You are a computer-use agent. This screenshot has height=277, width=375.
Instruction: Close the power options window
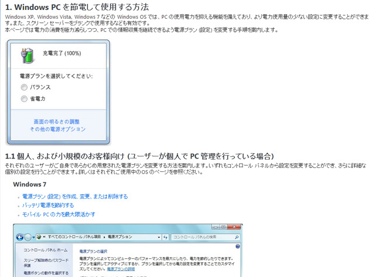(x=234, y=227)
